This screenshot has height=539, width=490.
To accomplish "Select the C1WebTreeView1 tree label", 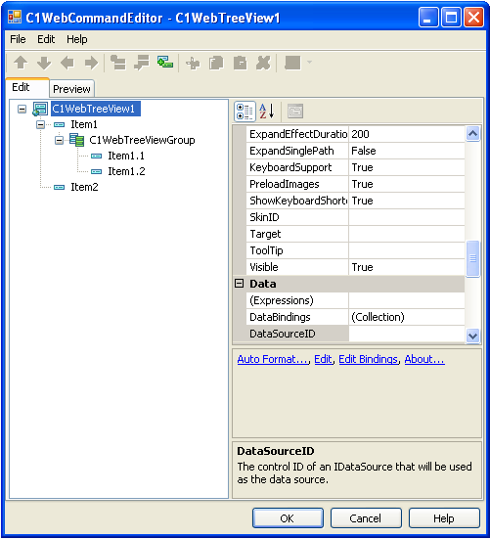I will (96, 109).
